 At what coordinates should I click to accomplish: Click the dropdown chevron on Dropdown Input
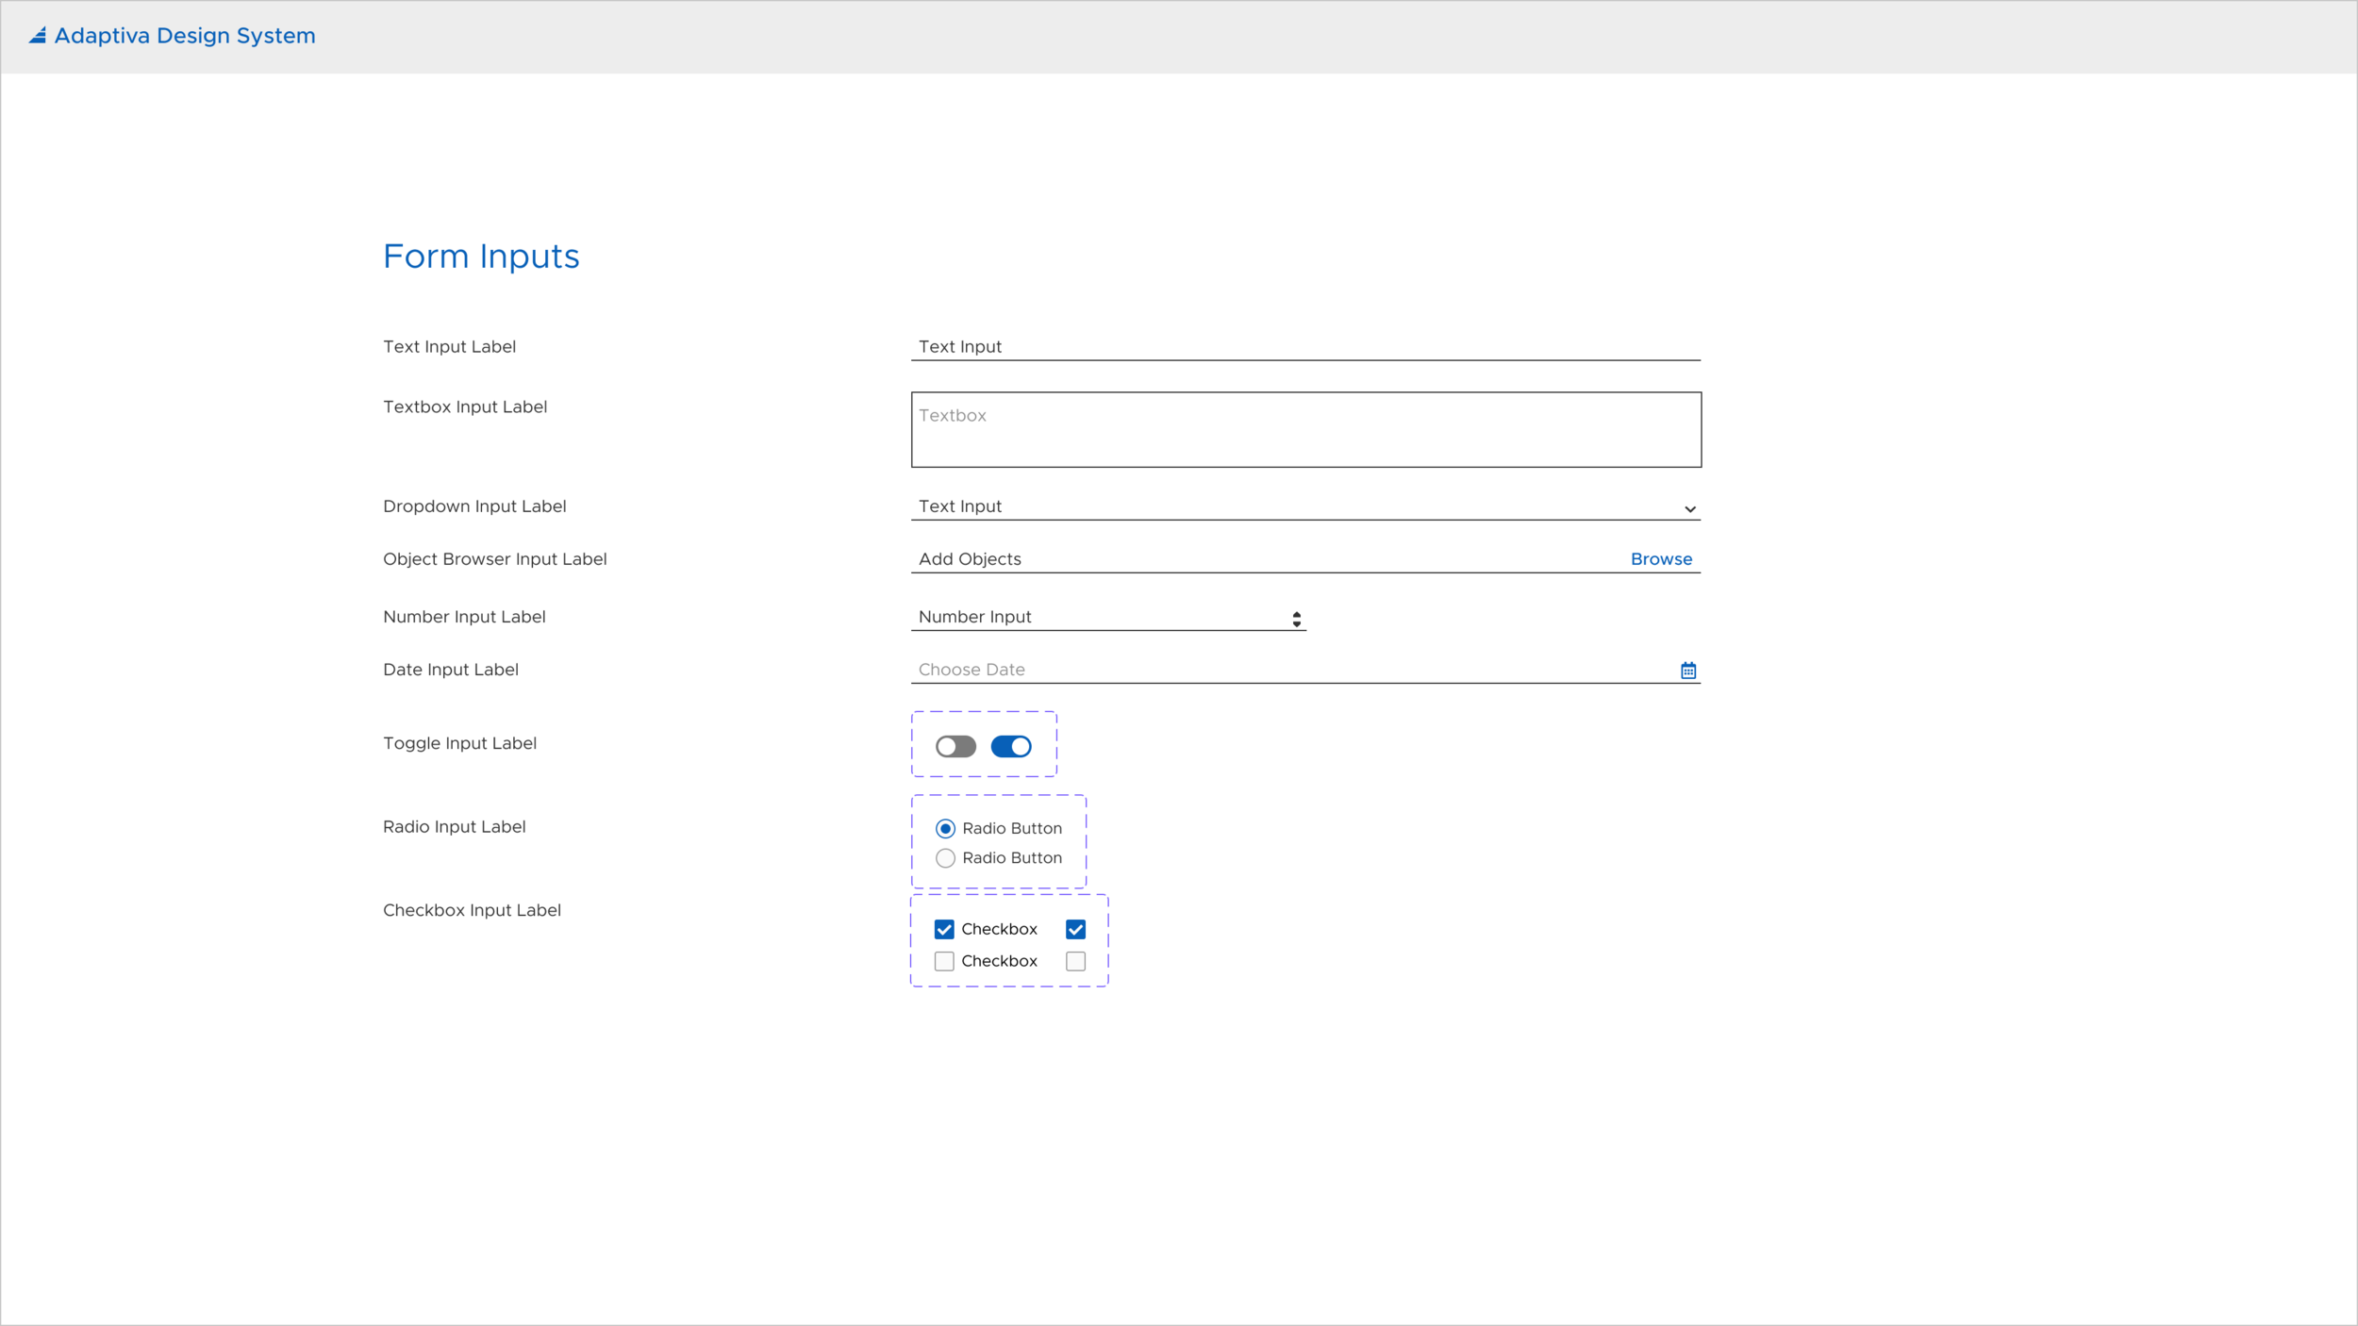click(1689, 508)
